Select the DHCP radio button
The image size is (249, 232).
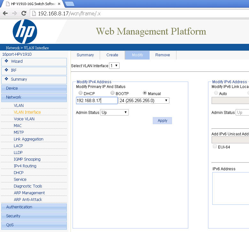point(81,93)
